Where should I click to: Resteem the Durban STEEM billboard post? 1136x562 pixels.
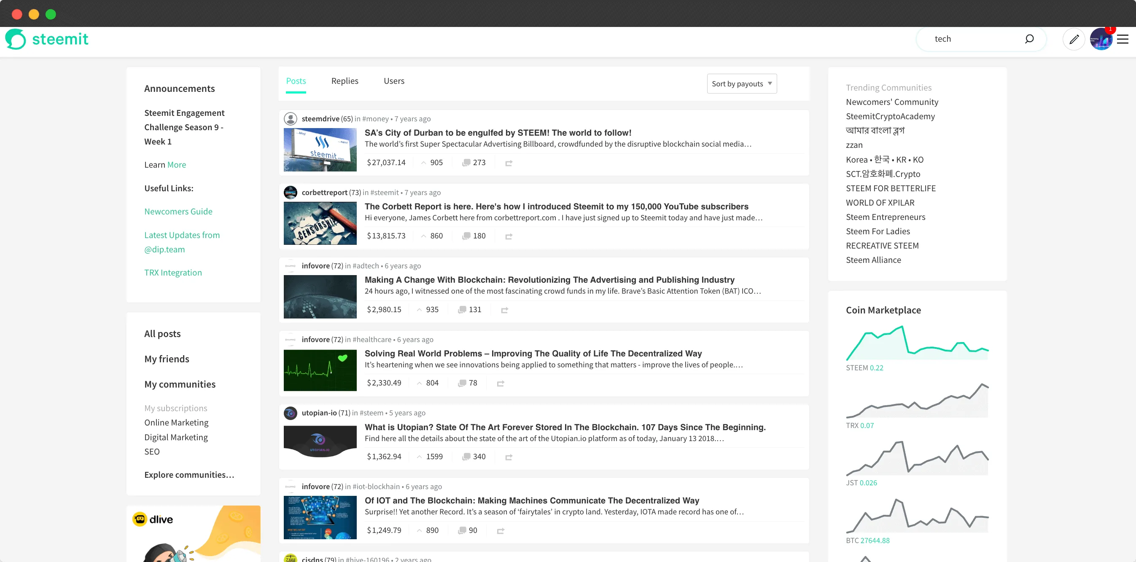[x=509, y=163]
